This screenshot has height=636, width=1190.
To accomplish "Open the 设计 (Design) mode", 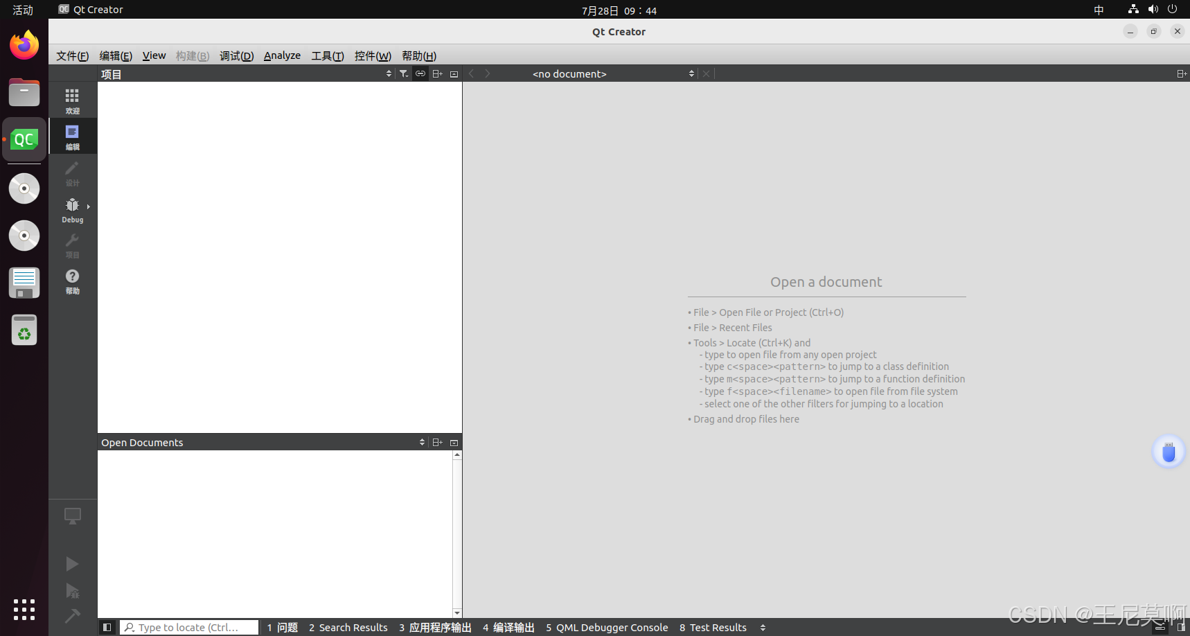I will pos(72,173).
